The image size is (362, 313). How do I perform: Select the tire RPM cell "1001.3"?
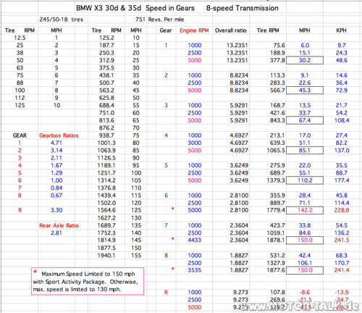(106, 143)
